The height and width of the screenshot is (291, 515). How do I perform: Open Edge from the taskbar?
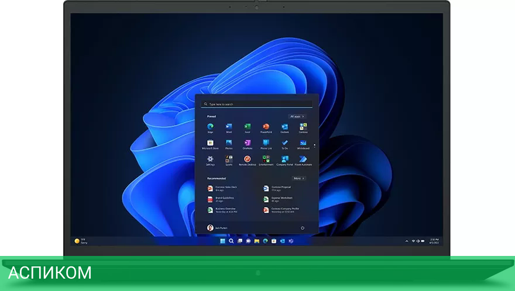pyautogui.click(x=265, y=241)
